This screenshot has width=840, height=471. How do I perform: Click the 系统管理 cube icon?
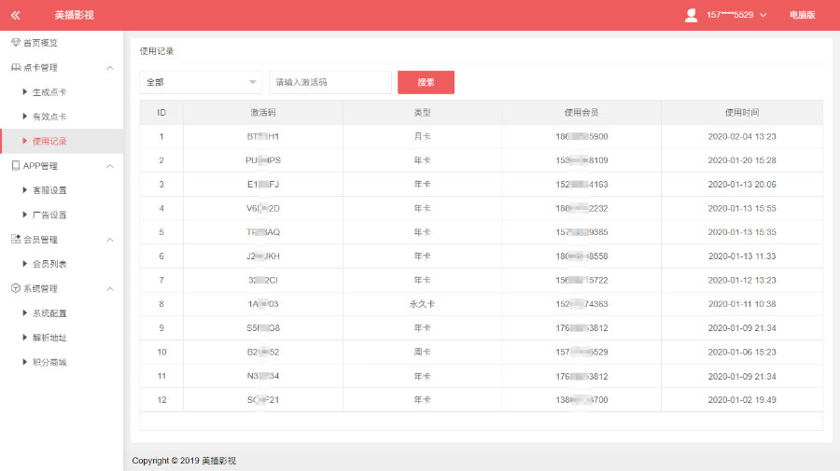pyautogui.click(x=15, y=289)
